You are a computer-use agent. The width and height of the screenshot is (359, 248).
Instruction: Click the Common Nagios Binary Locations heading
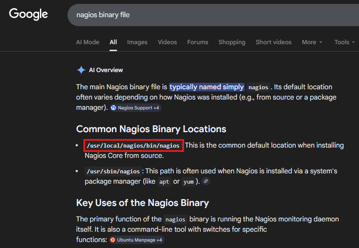151,129
